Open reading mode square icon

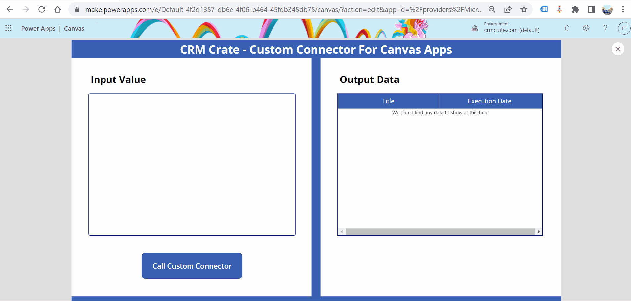click(x=591, y=9)
